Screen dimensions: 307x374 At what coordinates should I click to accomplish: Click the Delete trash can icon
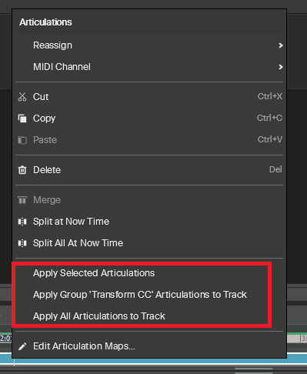(x=22, y=170)
